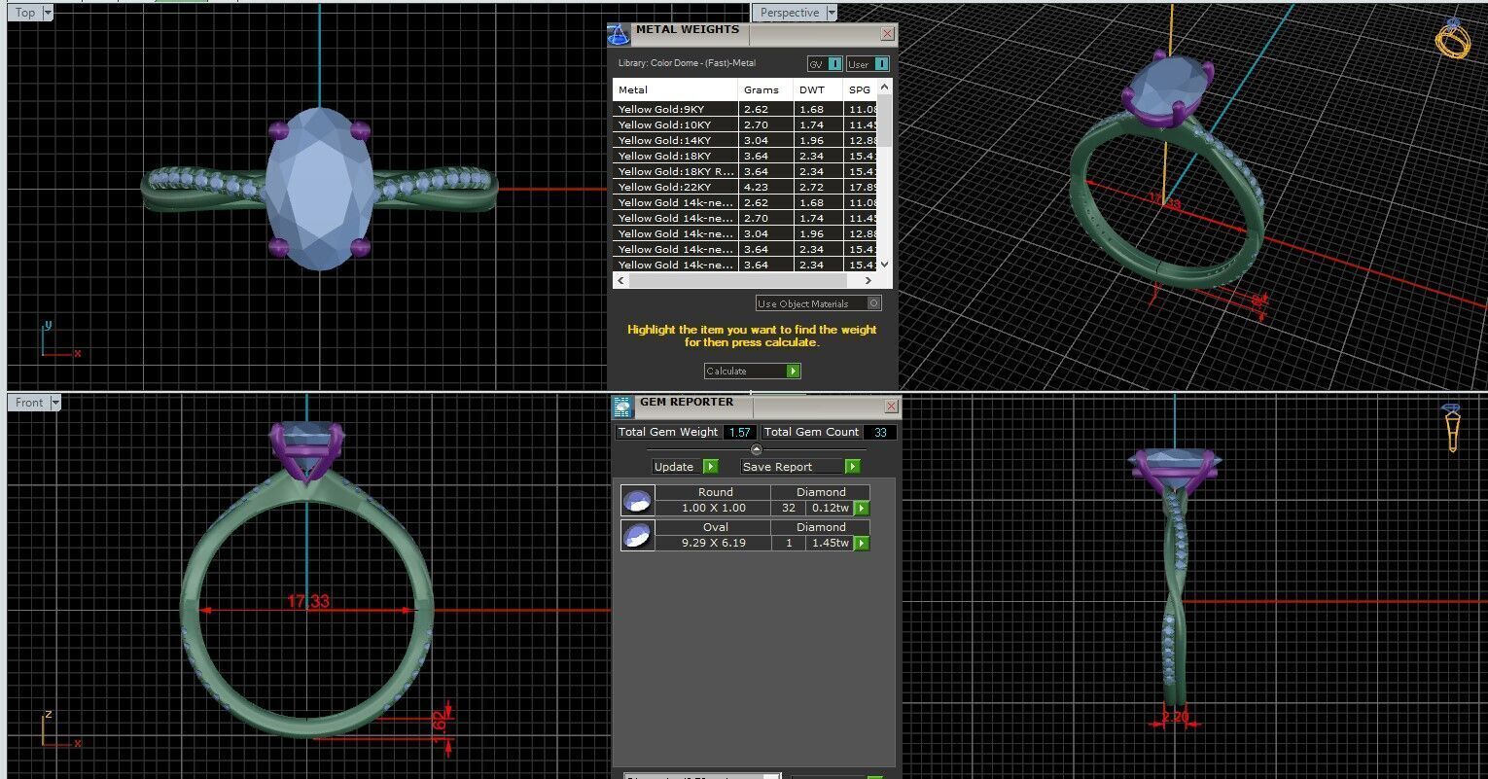Select the Perspective viewport label
Image resolution: width=1488 pixels, height=779 pixels.
(789, 13)
